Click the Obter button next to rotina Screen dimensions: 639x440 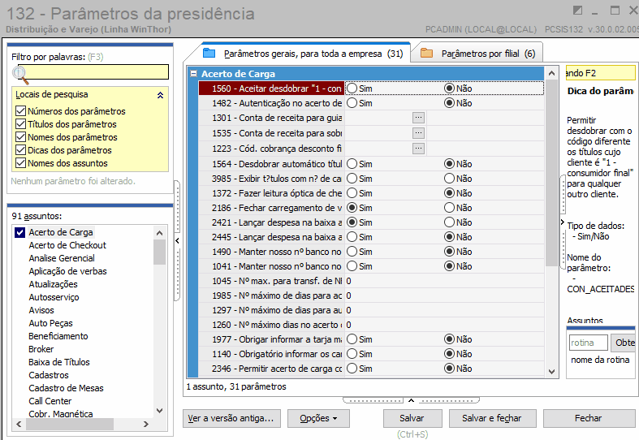[624, 343]
